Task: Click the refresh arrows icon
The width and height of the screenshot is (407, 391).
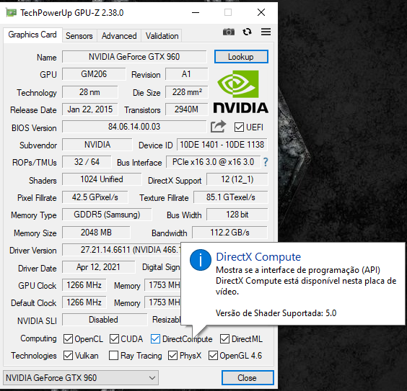Action: 247,32
